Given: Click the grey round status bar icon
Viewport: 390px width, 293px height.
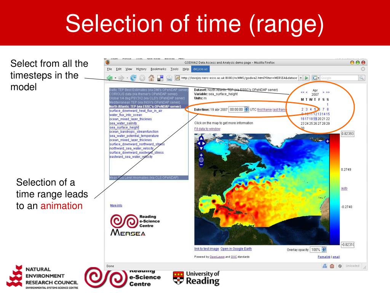Looking at the screenshot, I should point(340,266).
